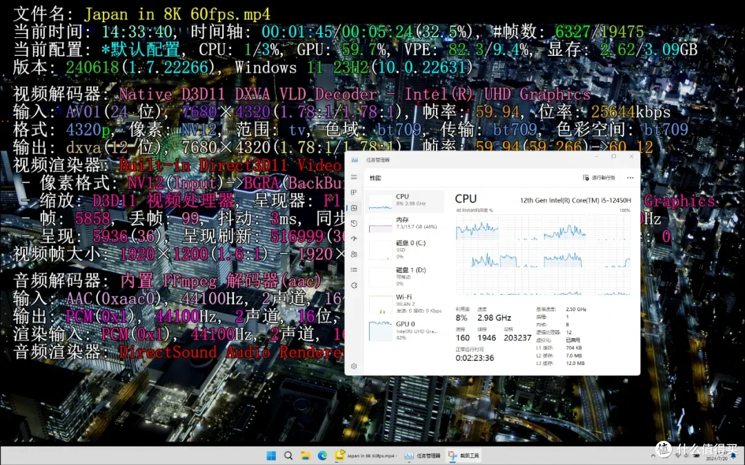Click the 25644kbps bitrate text
745x465 pixels.
630,112
